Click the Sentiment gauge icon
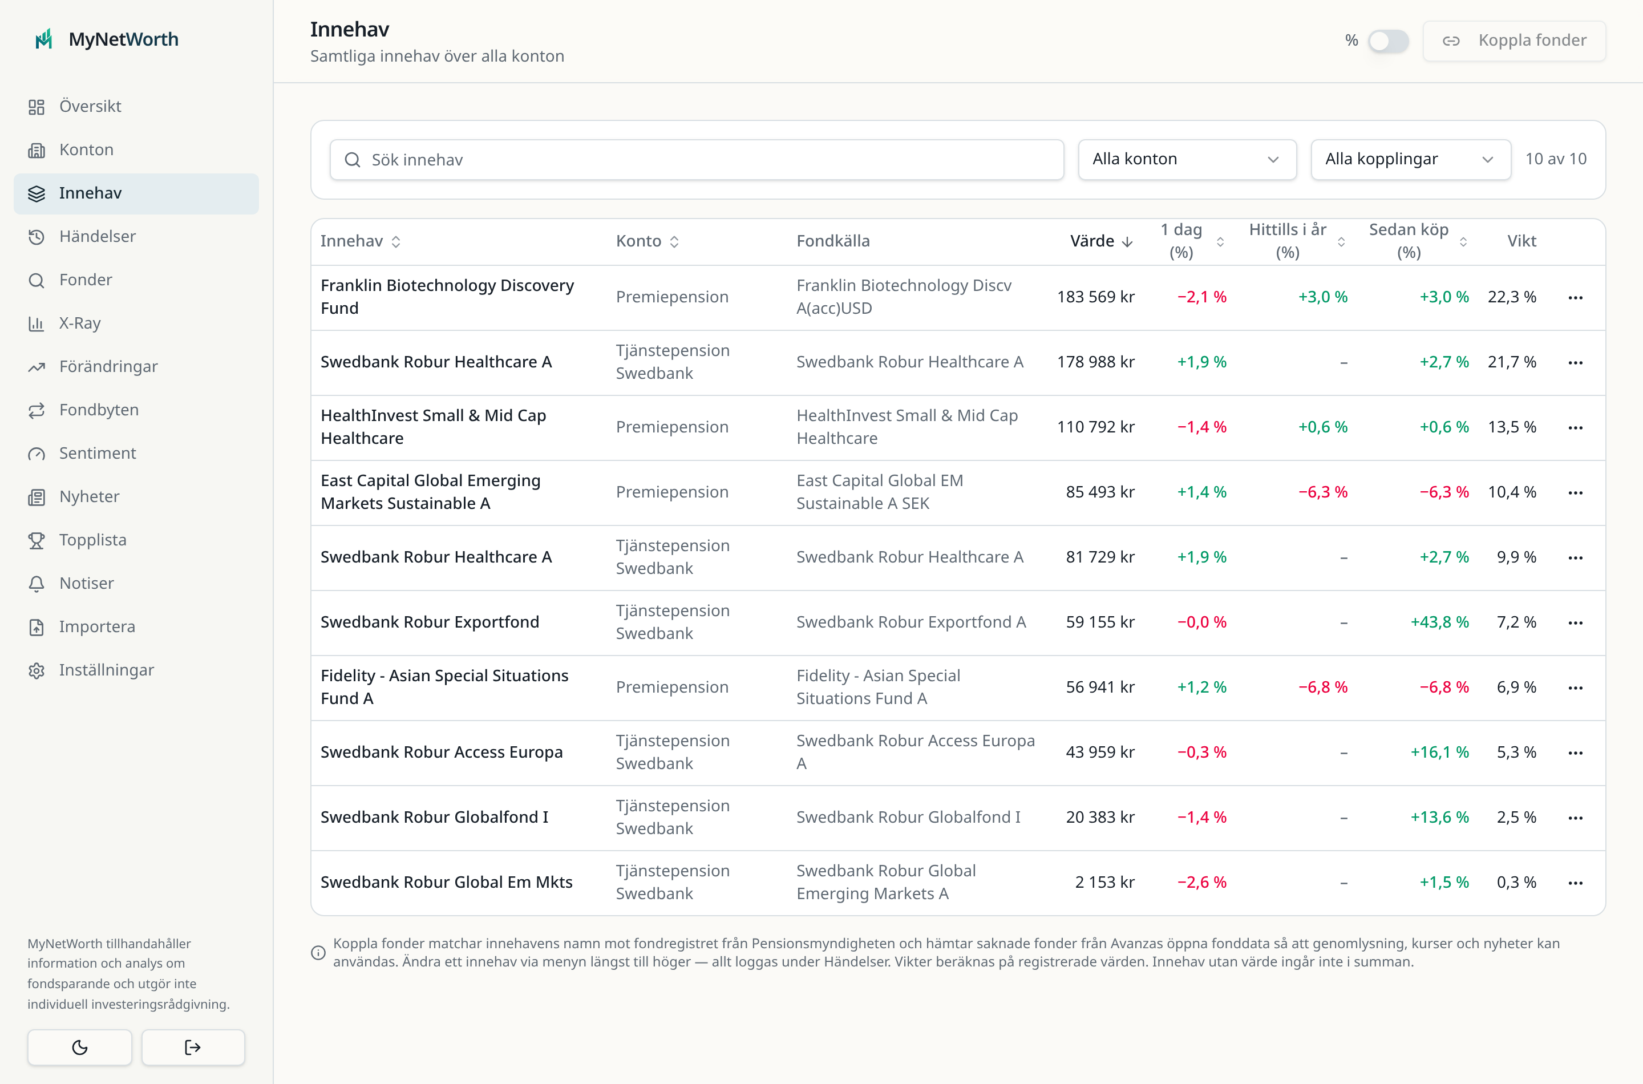 pos(37,454)
